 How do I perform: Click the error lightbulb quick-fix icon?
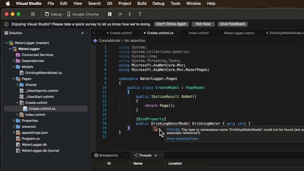[x=155, y=129]
